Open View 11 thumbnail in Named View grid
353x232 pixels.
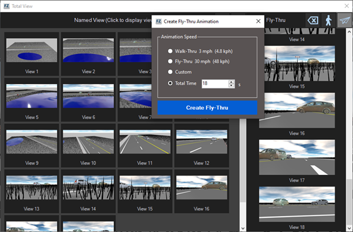tap(145, 142)
